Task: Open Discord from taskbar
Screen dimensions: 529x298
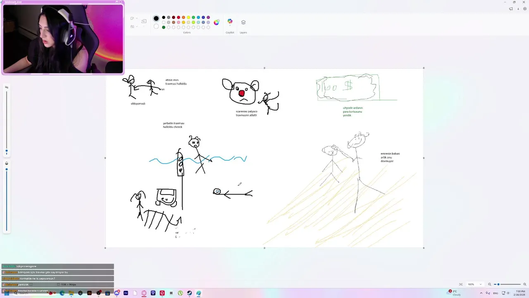Action: coord(117,293)
